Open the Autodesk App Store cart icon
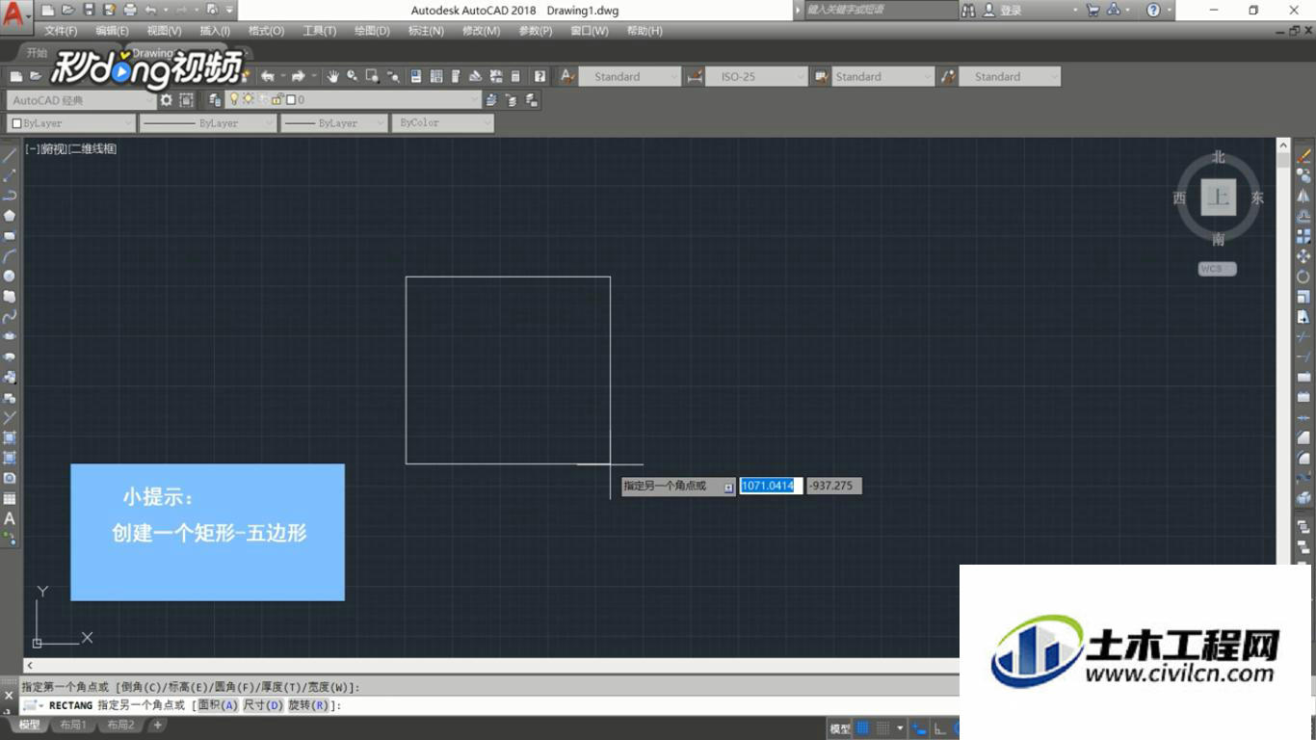Viewport: 1316px width, 740px height. pos(1092,10)
